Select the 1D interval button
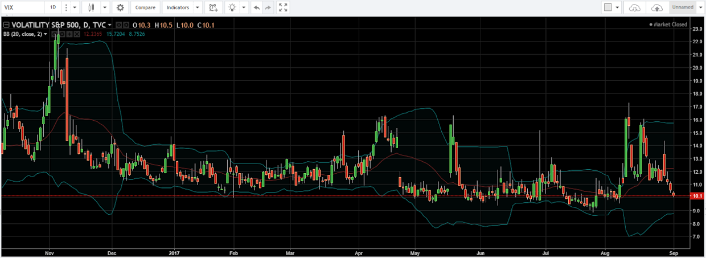Image resolution: width=706 pixels, height=258 pixels. click(x=53, y=7)
